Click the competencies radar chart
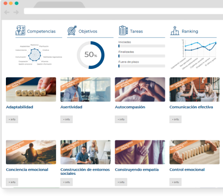Image resolution: width=223 pixels, height=196 pixels. (34, 55)
